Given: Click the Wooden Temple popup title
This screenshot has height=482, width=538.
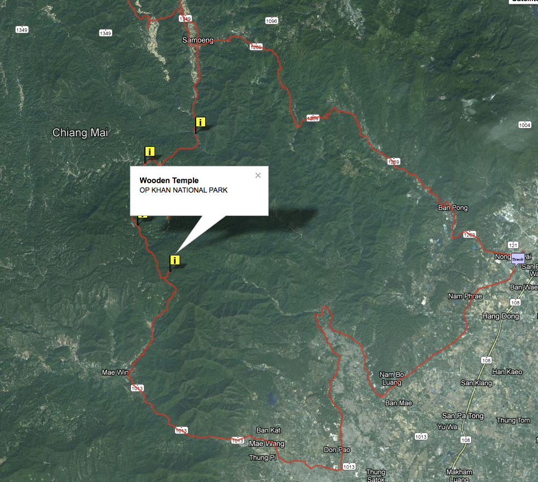Looking at the screenshot, I should [169, 180].
